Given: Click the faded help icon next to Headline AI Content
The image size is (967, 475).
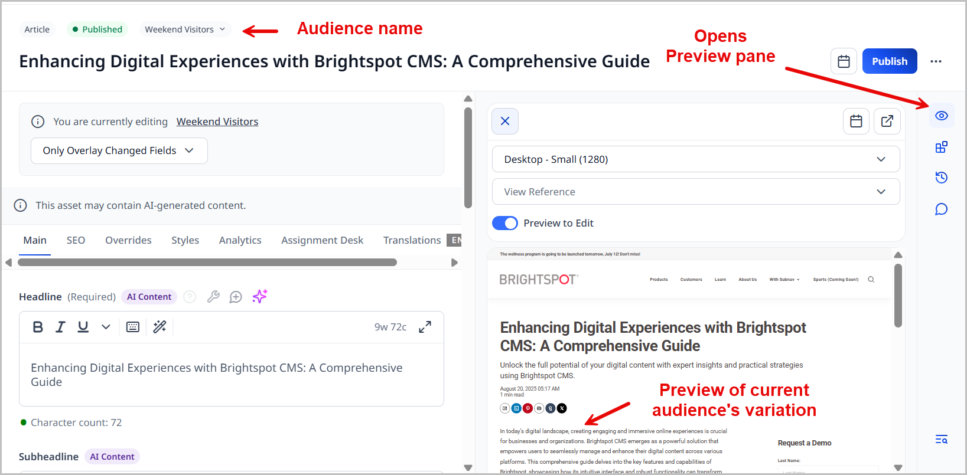Looking at the screenshot, I should coord(190,297).
